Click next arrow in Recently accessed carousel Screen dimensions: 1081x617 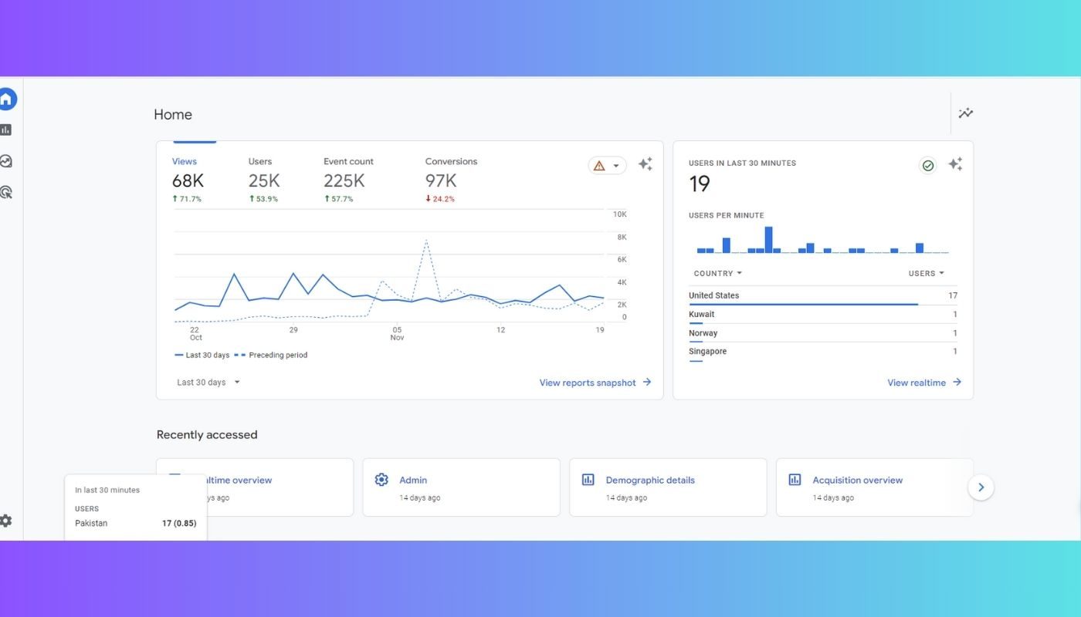point(981,487)
